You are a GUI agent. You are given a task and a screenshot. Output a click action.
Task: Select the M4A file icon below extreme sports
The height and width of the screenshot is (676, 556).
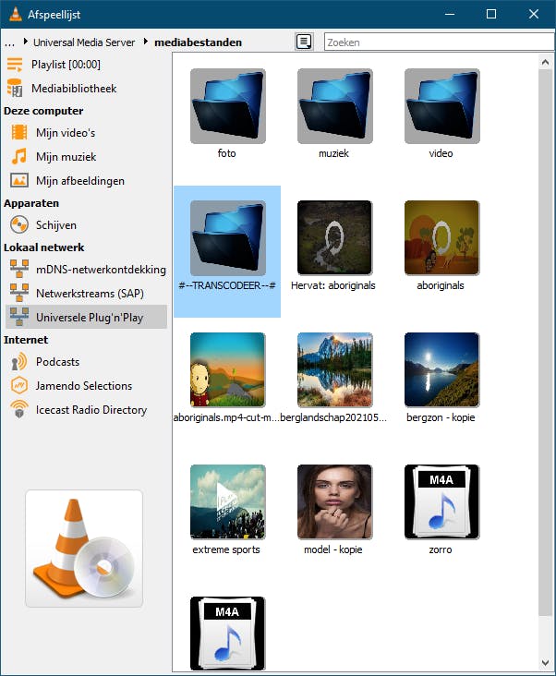point(227,634)
